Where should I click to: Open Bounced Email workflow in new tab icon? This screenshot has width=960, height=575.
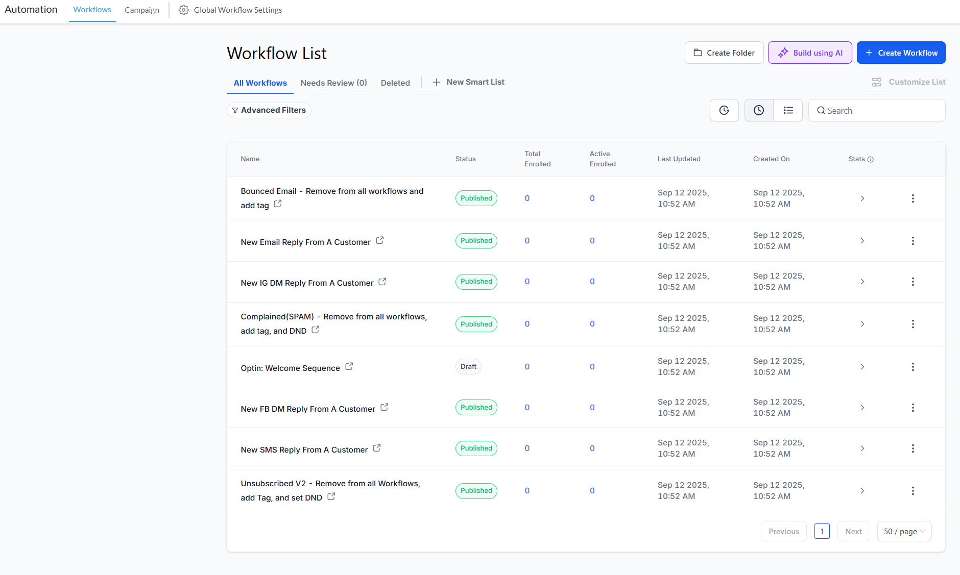pyautogui.click(x=278, y=204)
